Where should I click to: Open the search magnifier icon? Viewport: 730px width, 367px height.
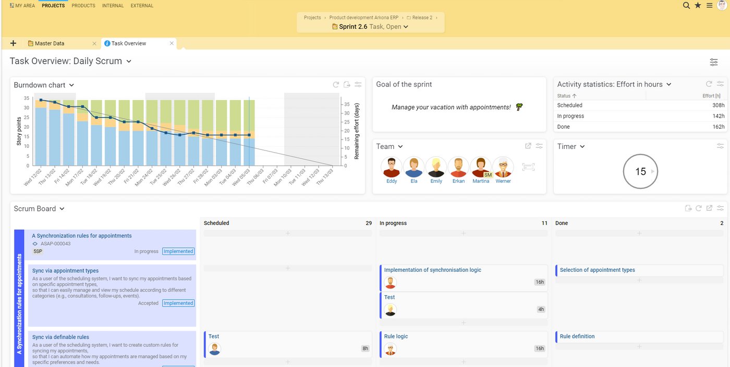(x=687, y=5)
